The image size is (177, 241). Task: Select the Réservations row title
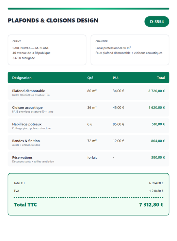click(x=22, y=157)
